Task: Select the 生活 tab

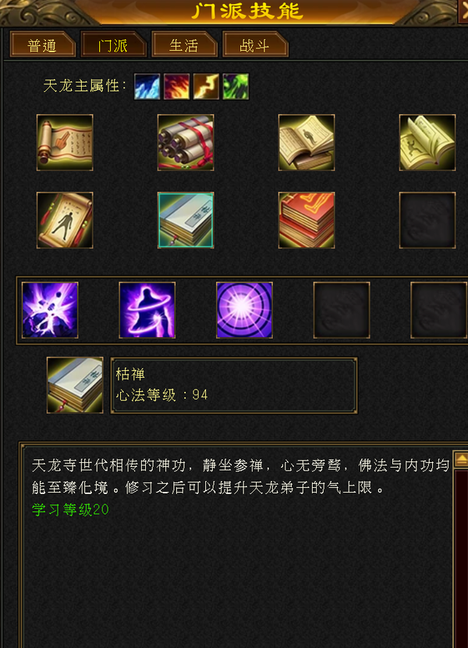Action: 184,45
